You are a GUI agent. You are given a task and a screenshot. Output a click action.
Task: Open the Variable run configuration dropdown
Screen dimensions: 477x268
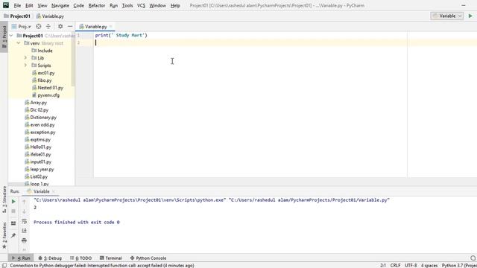(447, 16)
